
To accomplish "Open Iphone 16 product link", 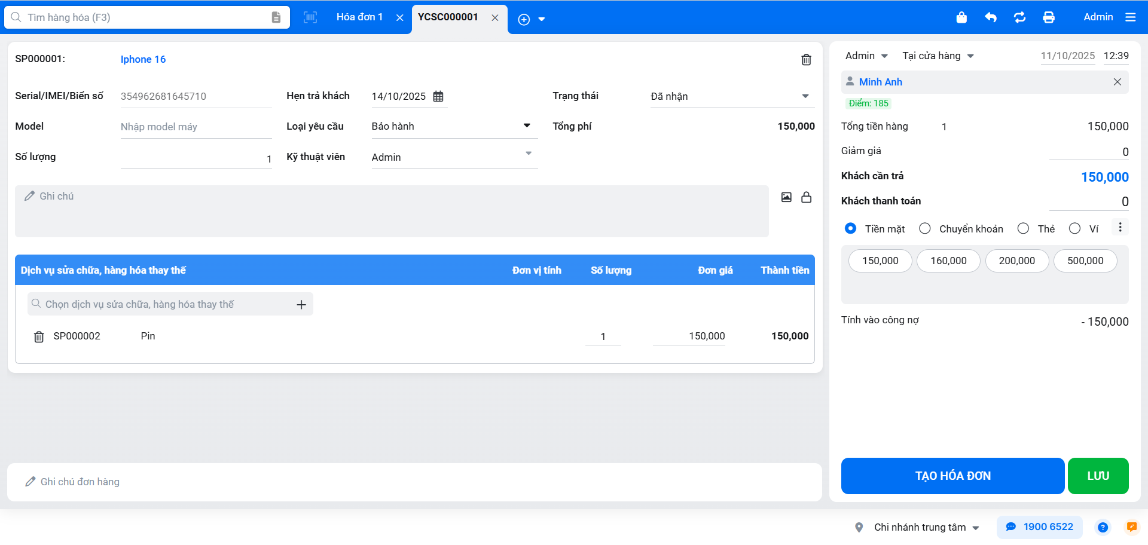I will pos(143,59).
